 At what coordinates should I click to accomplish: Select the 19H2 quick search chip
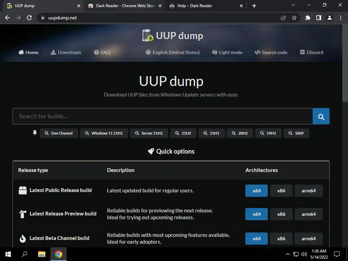[268, 133]
